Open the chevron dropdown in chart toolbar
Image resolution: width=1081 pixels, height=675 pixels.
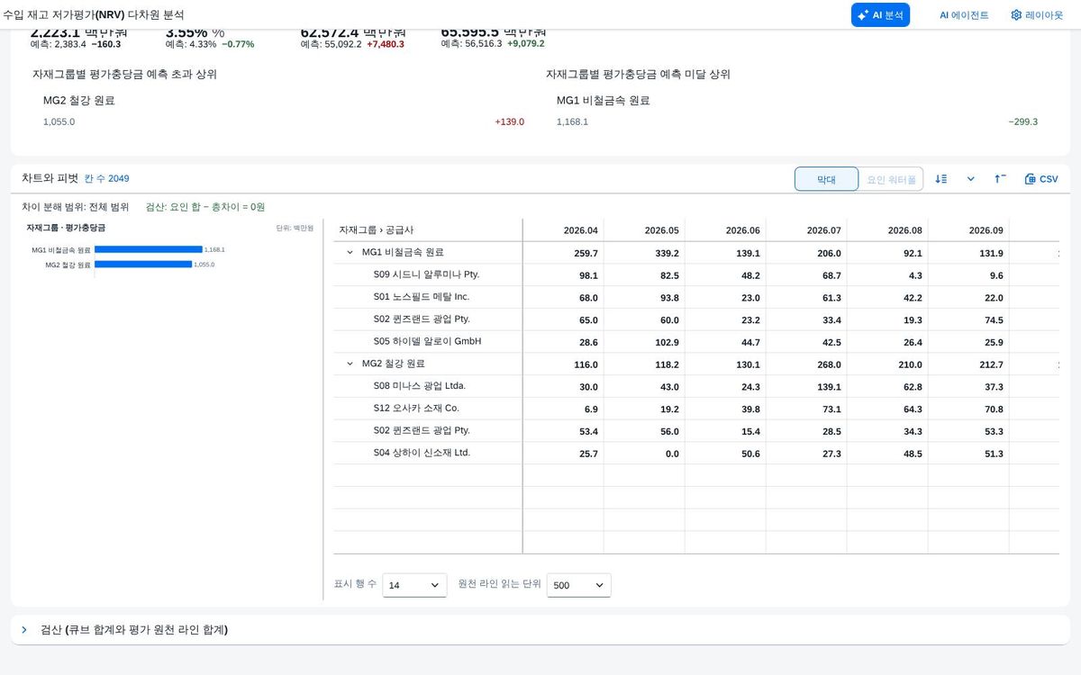(x=971, y=179)
